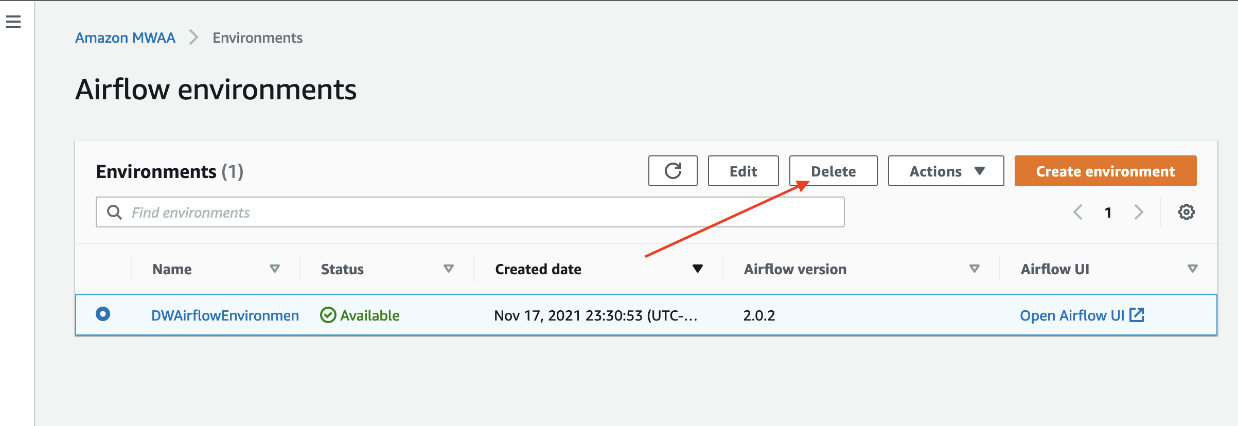
Task: Sort by Name column arrow
Action: coord(275,269)
